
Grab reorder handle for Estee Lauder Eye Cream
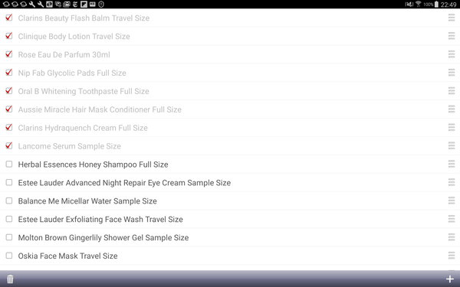click(x=452, y=182)
